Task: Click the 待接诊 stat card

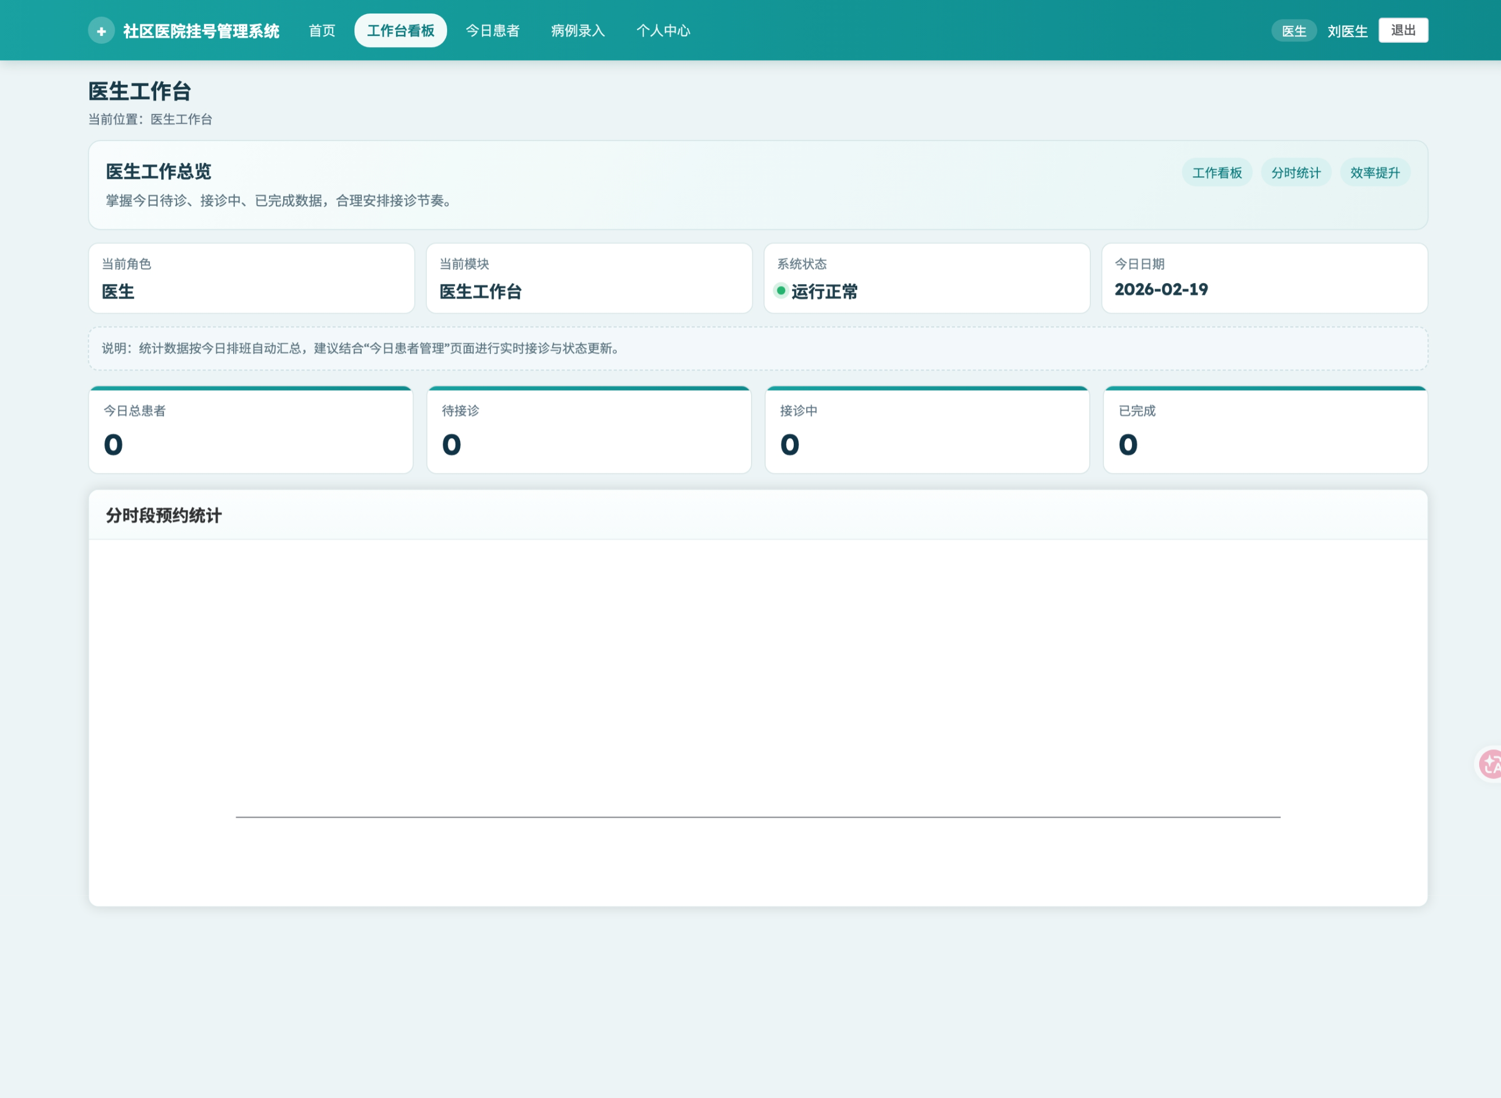Action: tap(588, 430)
